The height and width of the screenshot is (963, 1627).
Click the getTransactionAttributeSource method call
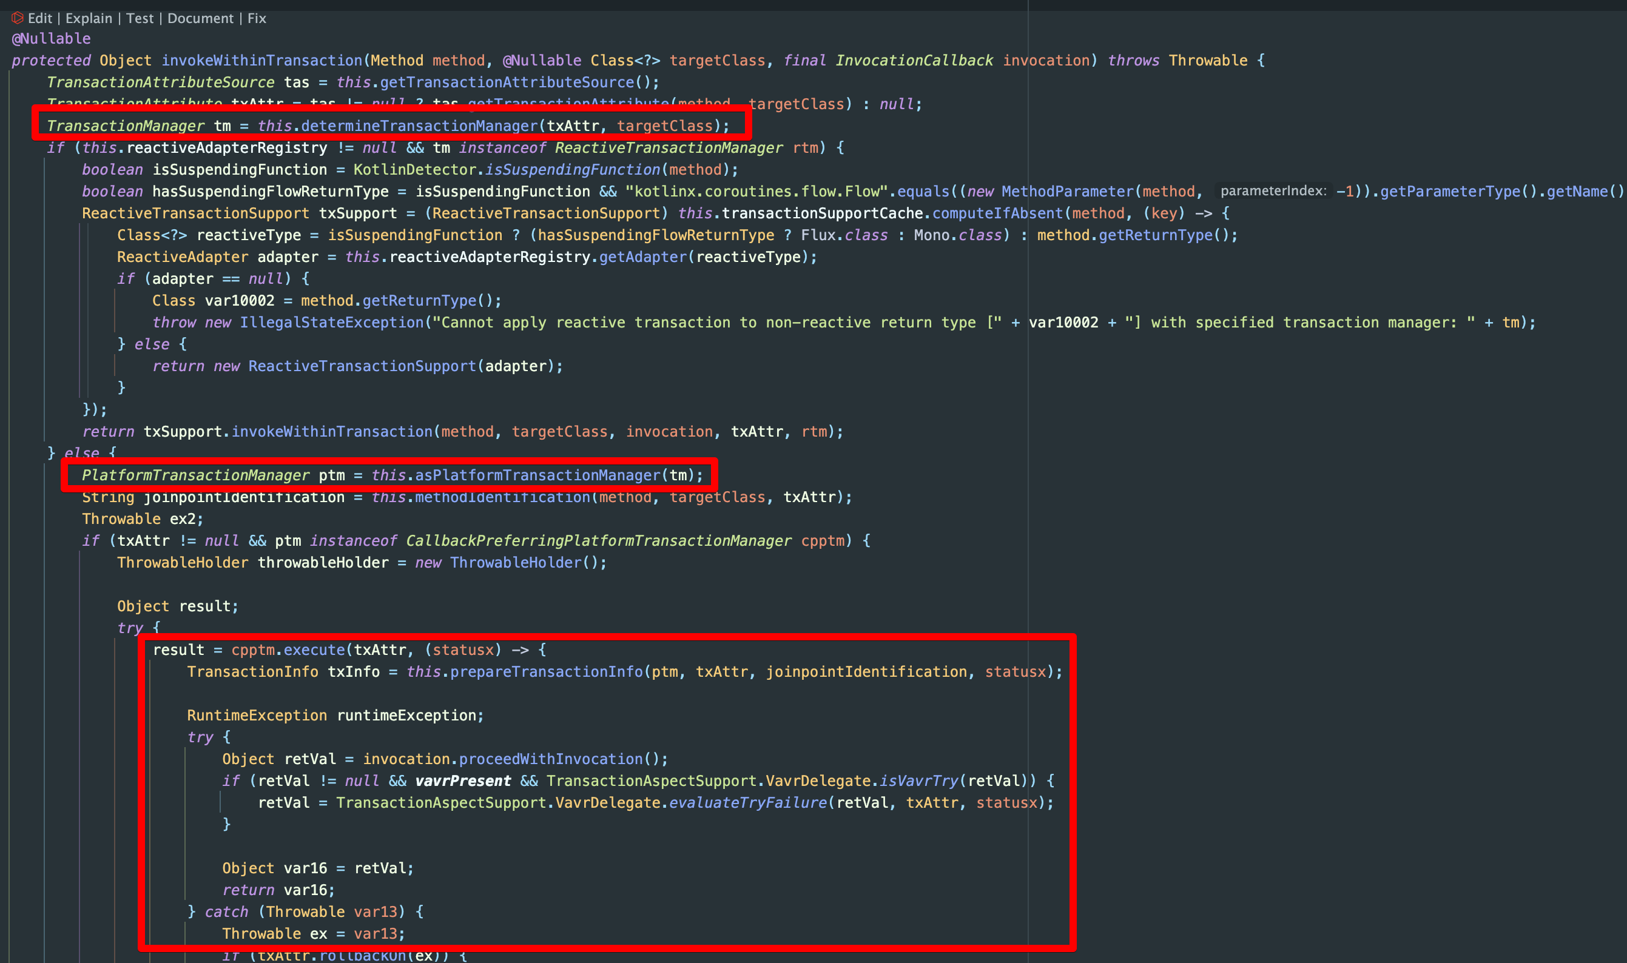pos(507,82)
